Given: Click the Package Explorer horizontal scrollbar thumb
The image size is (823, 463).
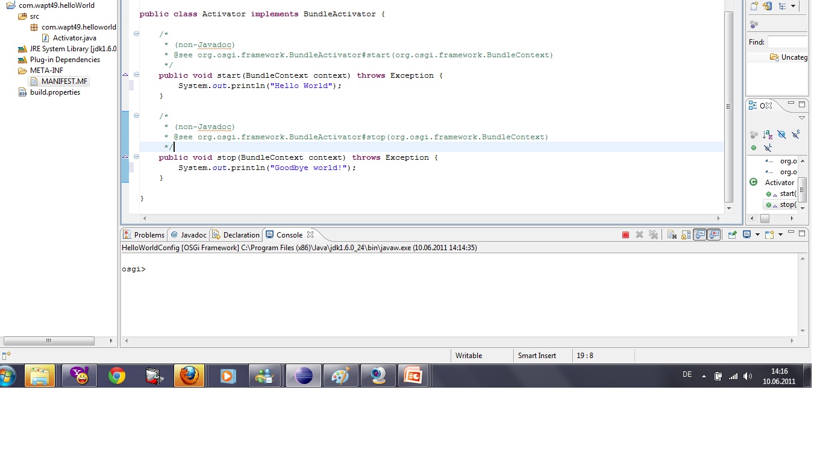Looking at the screenshot, I should (x=49, y=341).
